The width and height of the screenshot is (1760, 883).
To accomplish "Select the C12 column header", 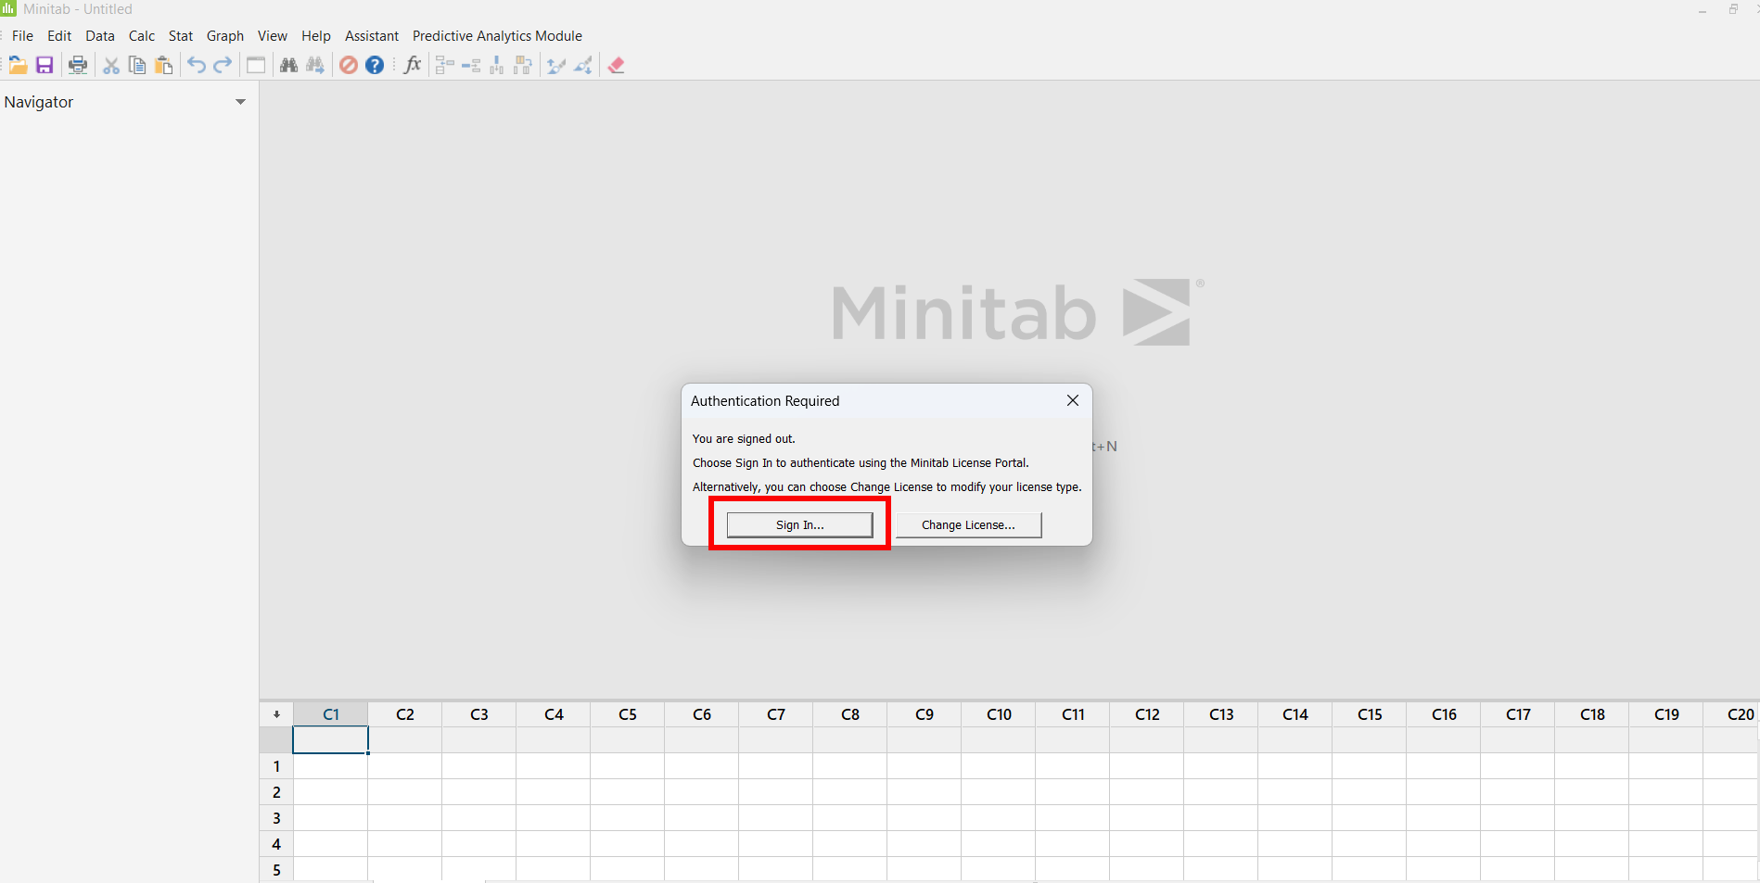I will point(1147,714).
